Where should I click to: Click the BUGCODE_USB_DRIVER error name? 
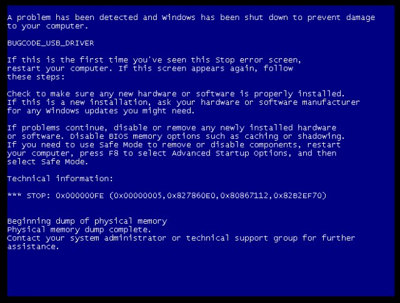coord(51,43)
